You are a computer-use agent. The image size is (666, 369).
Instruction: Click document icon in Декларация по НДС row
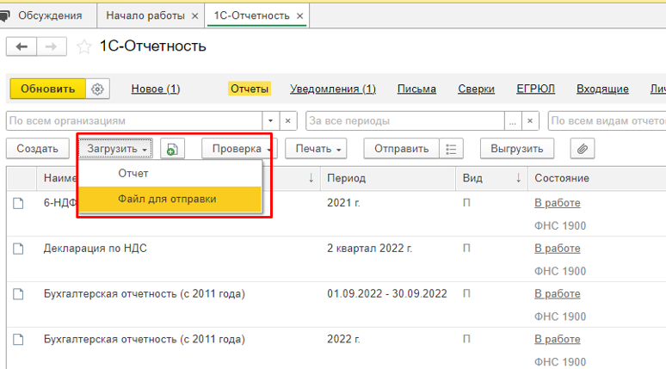(18, 249)
